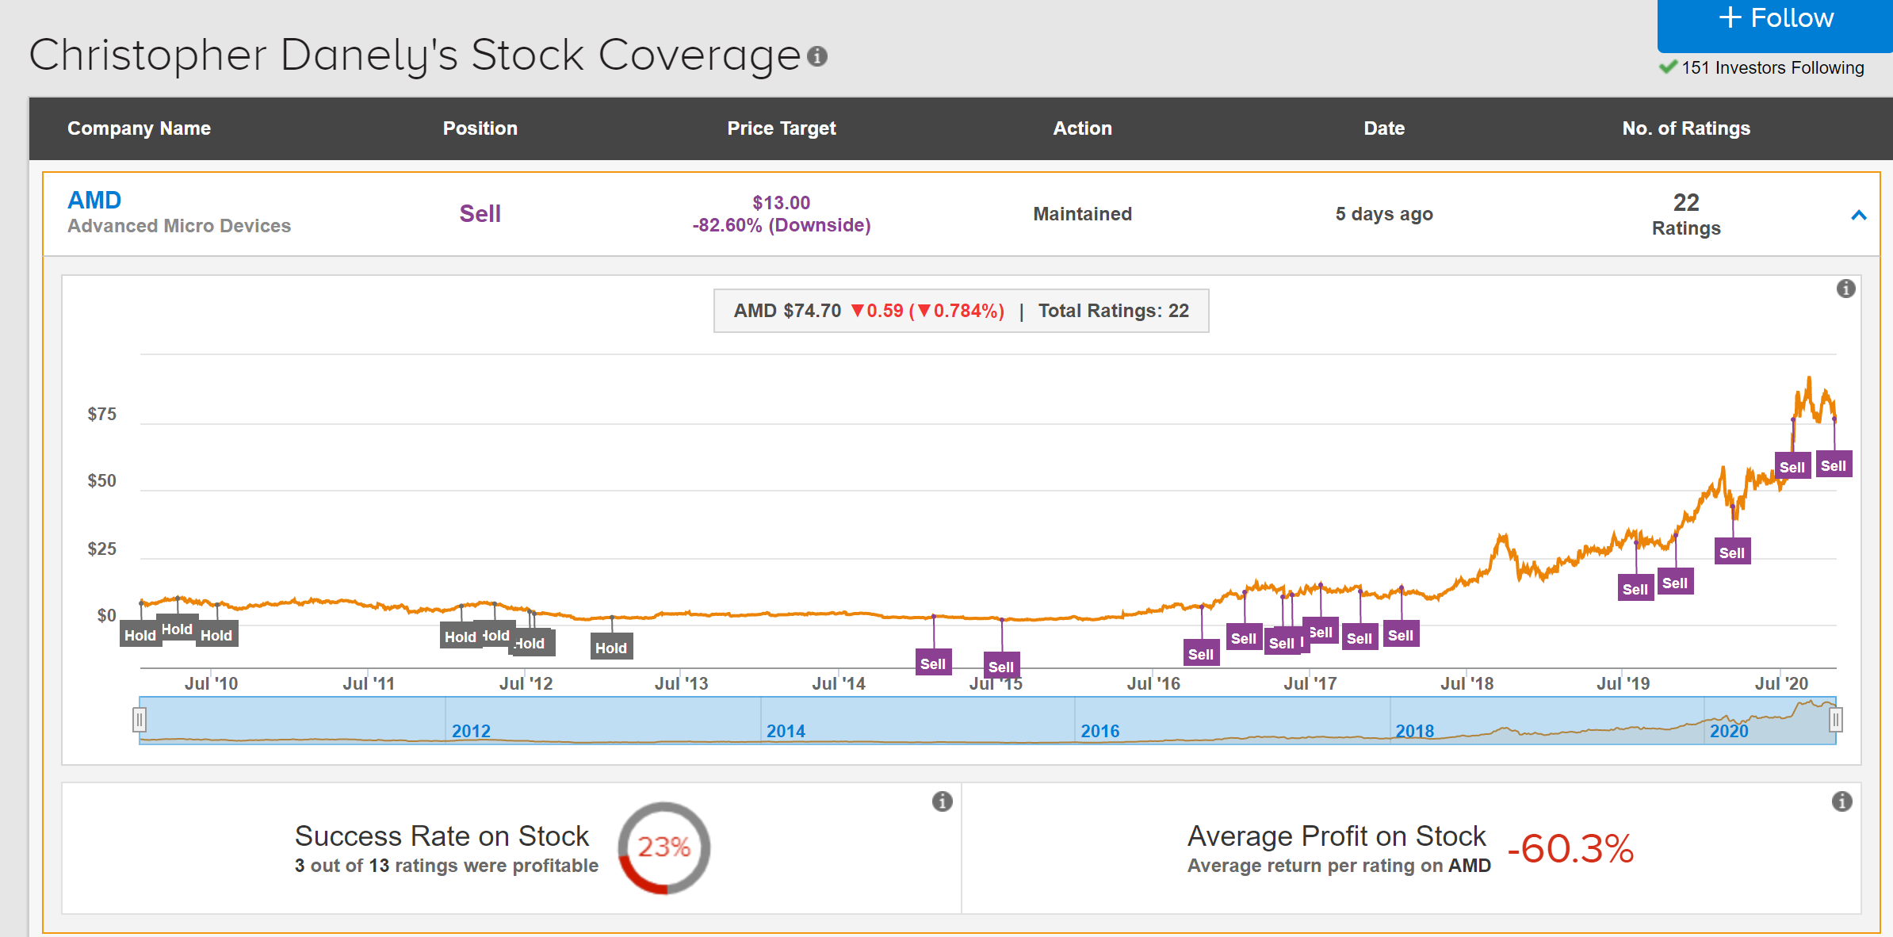The image size is (1893, 937).
Task: Click info icon in Success Rate panel
Action: point(942,801)
